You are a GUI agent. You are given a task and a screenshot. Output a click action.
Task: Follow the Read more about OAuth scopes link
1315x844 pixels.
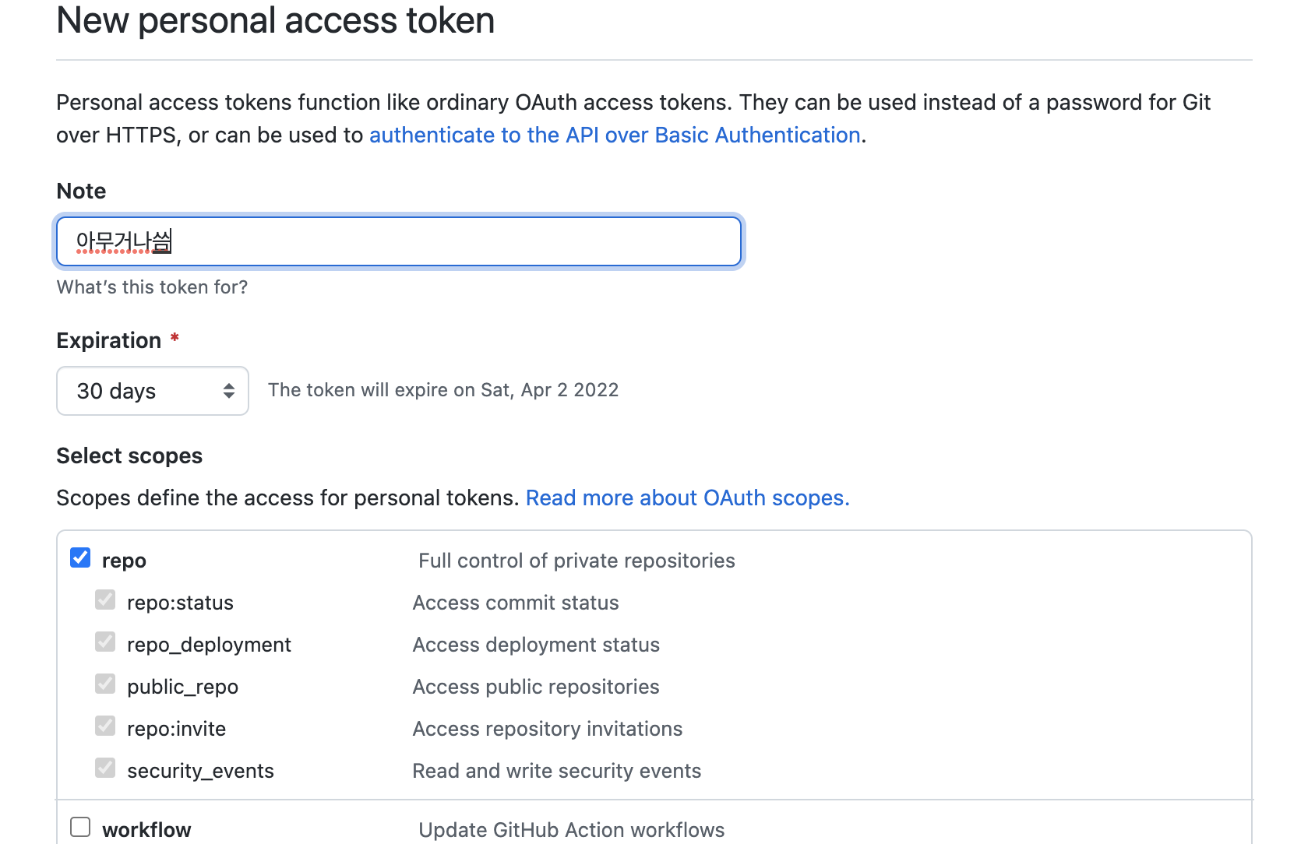[687, 498]
